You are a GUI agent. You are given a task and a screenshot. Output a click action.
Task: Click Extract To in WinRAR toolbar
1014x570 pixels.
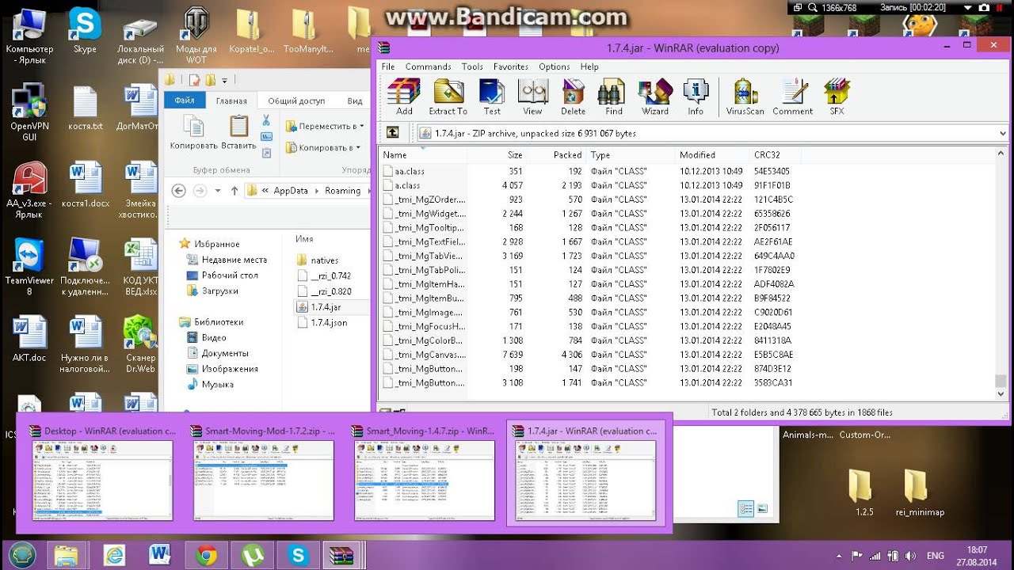(448, 97)
